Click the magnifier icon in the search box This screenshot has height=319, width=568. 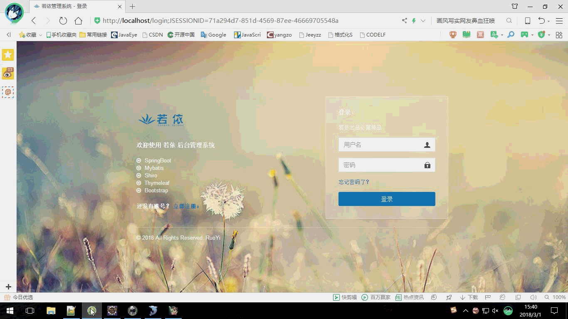pos(509,21)
